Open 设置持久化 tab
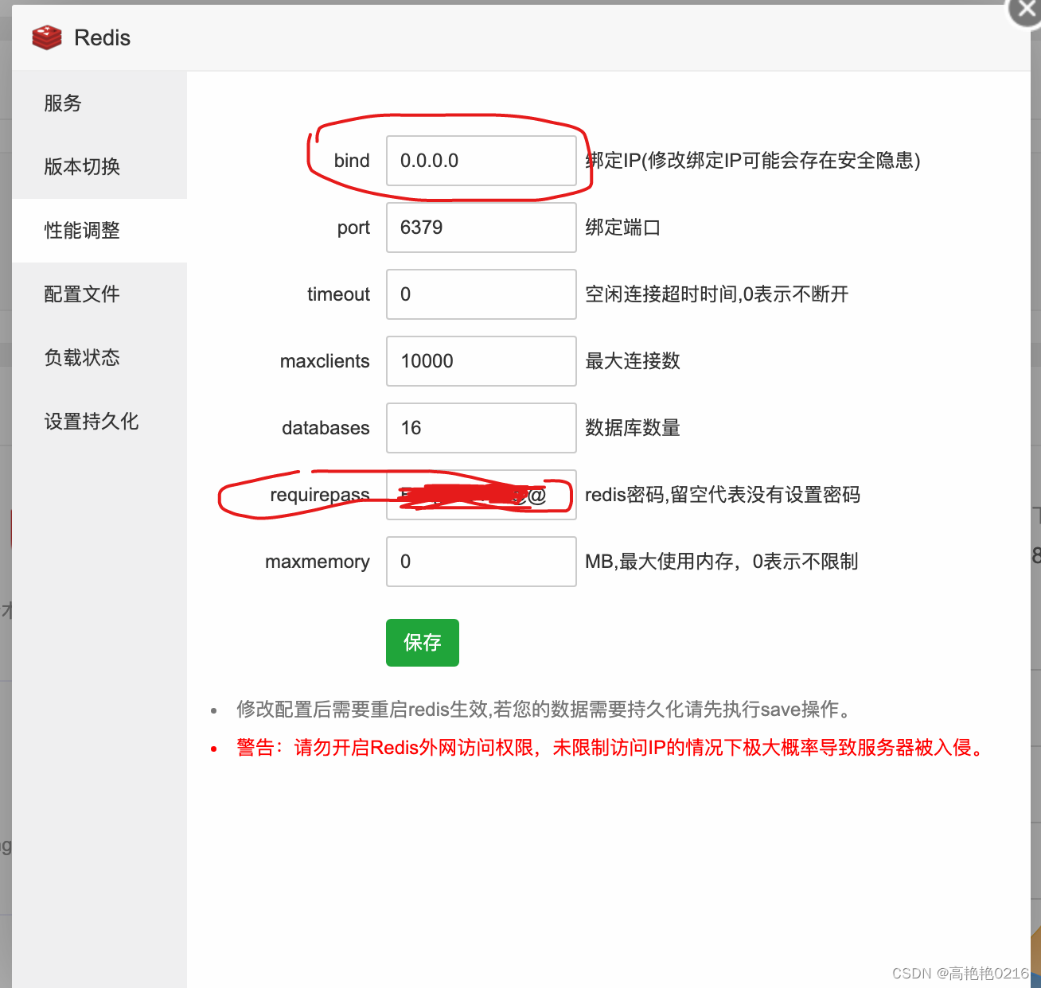This screenshot has height=988, width=1041. coord(99,422)
